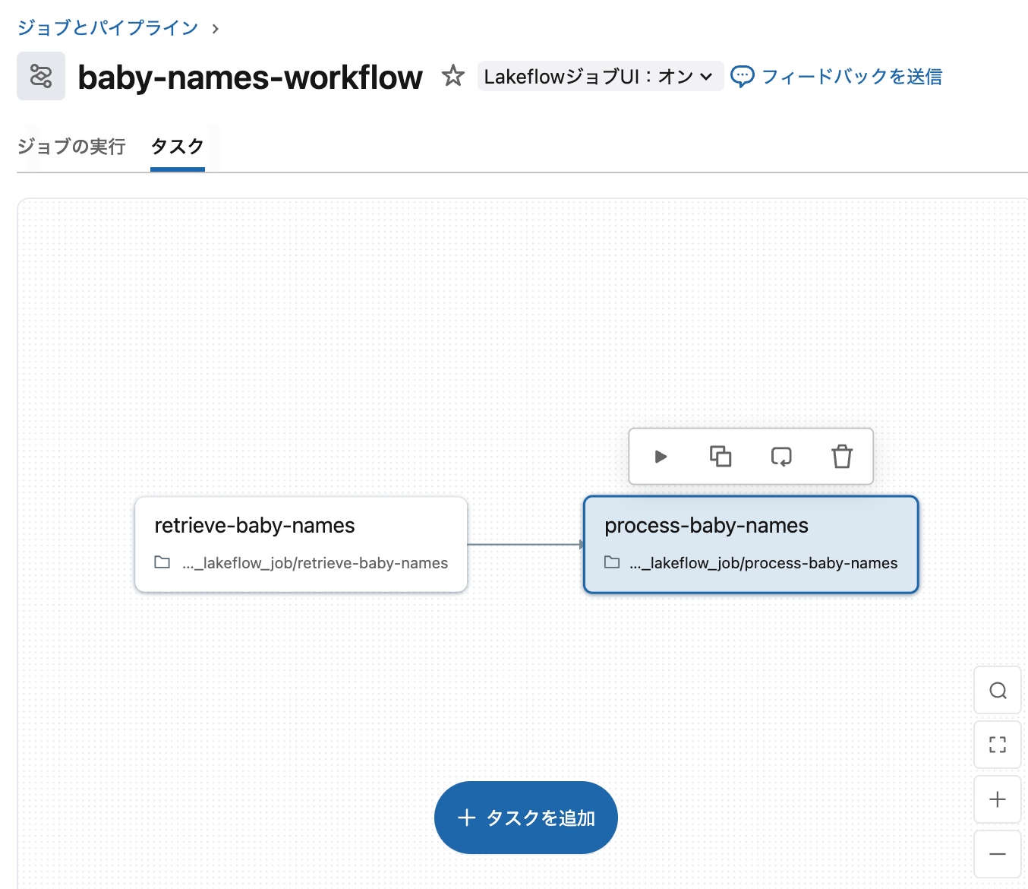Open the フィードバックを送信 link
The image size is (1028, 889).
point(852,76)
